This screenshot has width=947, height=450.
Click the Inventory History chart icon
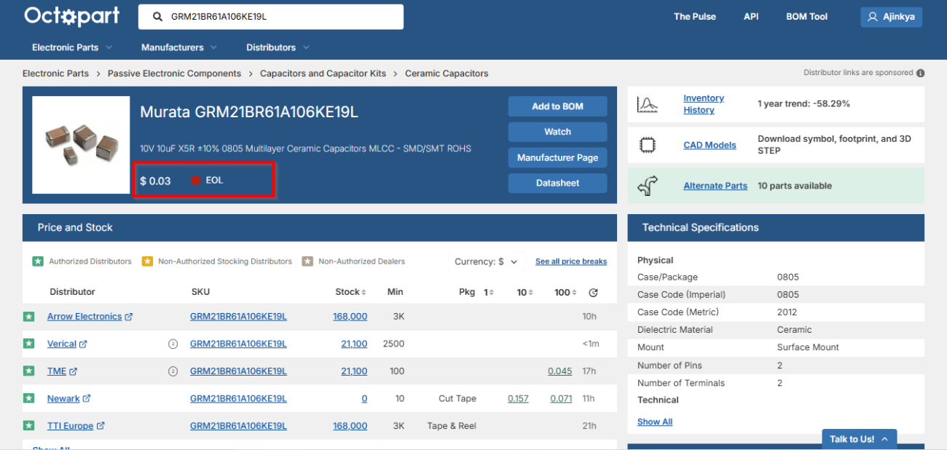[647, 104]
